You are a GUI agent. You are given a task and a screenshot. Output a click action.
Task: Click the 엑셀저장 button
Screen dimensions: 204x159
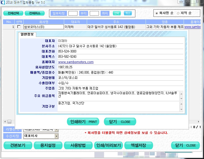click(139, 145)
